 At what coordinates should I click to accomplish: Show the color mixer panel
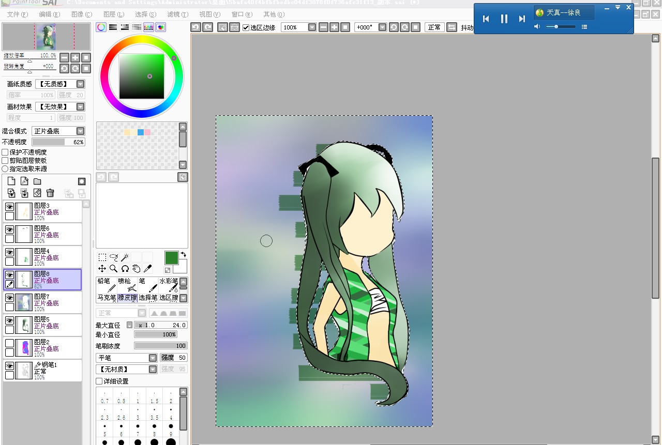(x=137, y=27)
